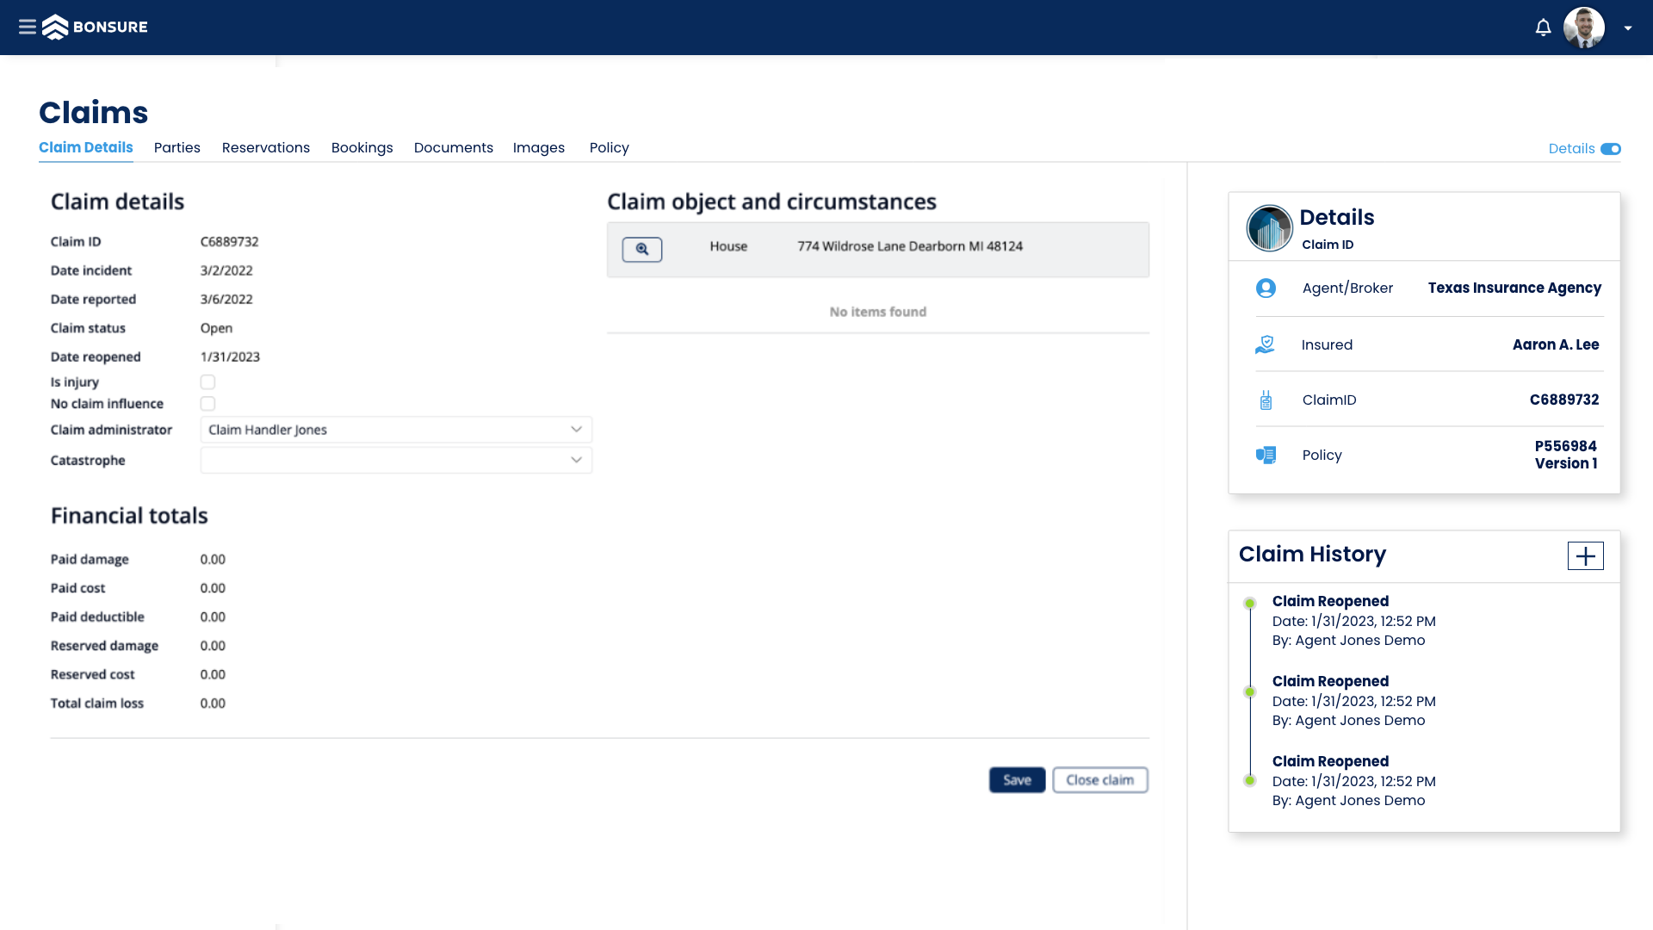Check the No claim influence box
This screenshot has height=930, width=1653.
pos(207,403)
